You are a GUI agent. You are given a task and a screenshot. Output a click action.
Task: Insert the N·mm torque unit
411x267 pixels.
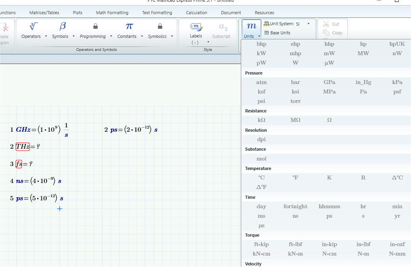point(397,254)
